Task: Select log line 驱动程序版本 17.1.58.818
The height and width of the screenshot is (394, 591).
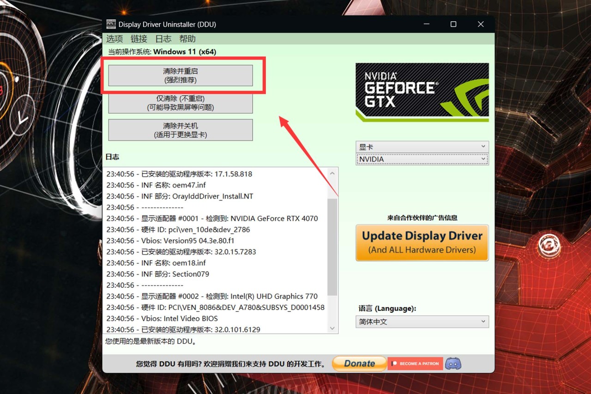Action: [x=179, y=174]
